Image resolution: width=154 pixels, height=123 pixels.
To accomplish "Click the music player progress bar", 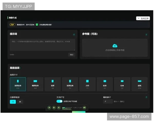I will coord(67,108).
